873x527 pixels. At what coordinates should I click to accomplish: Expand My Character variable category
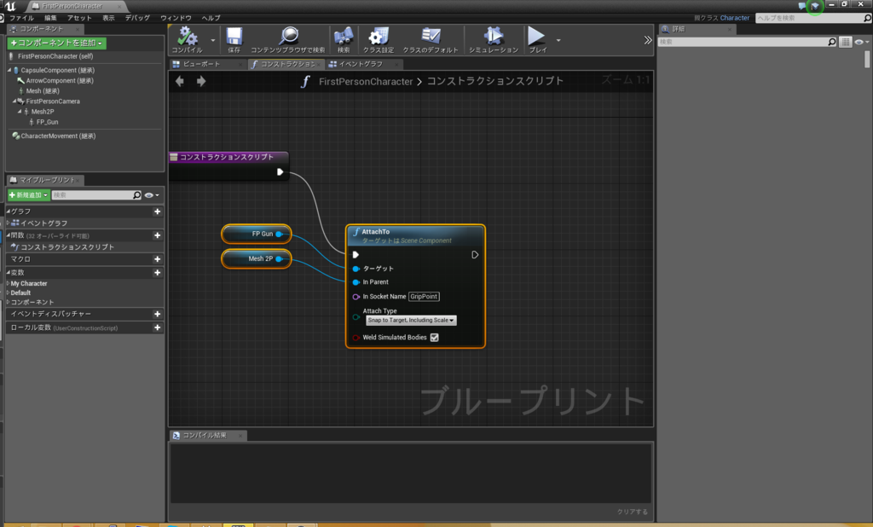point(8,284)
